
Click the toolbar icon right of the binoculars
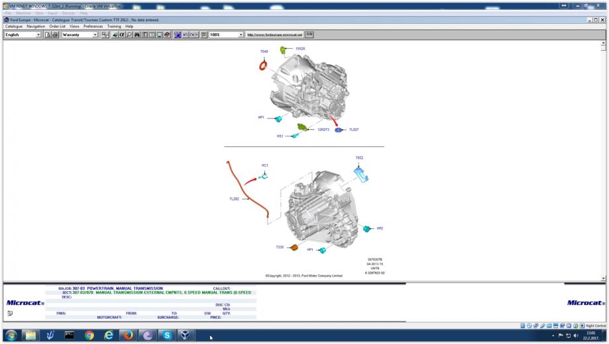tap(144, 34)
